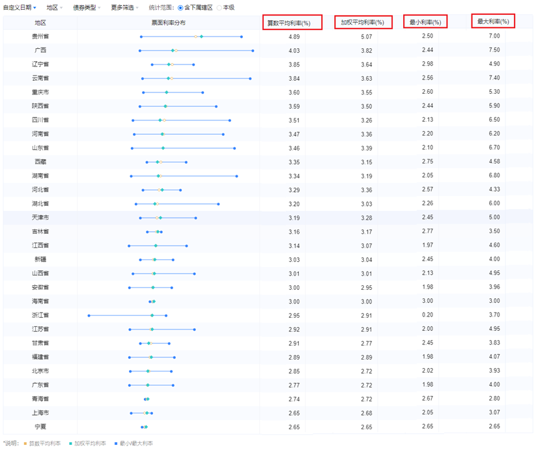Viewport: 534px width, 454px height.
Task: Click the 算数平均利率(%) column header
Action: [x=288, y=23]
